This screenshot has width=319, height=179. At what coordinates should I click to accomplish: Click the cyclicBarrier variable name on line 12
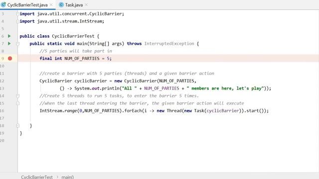coord(91,81)
